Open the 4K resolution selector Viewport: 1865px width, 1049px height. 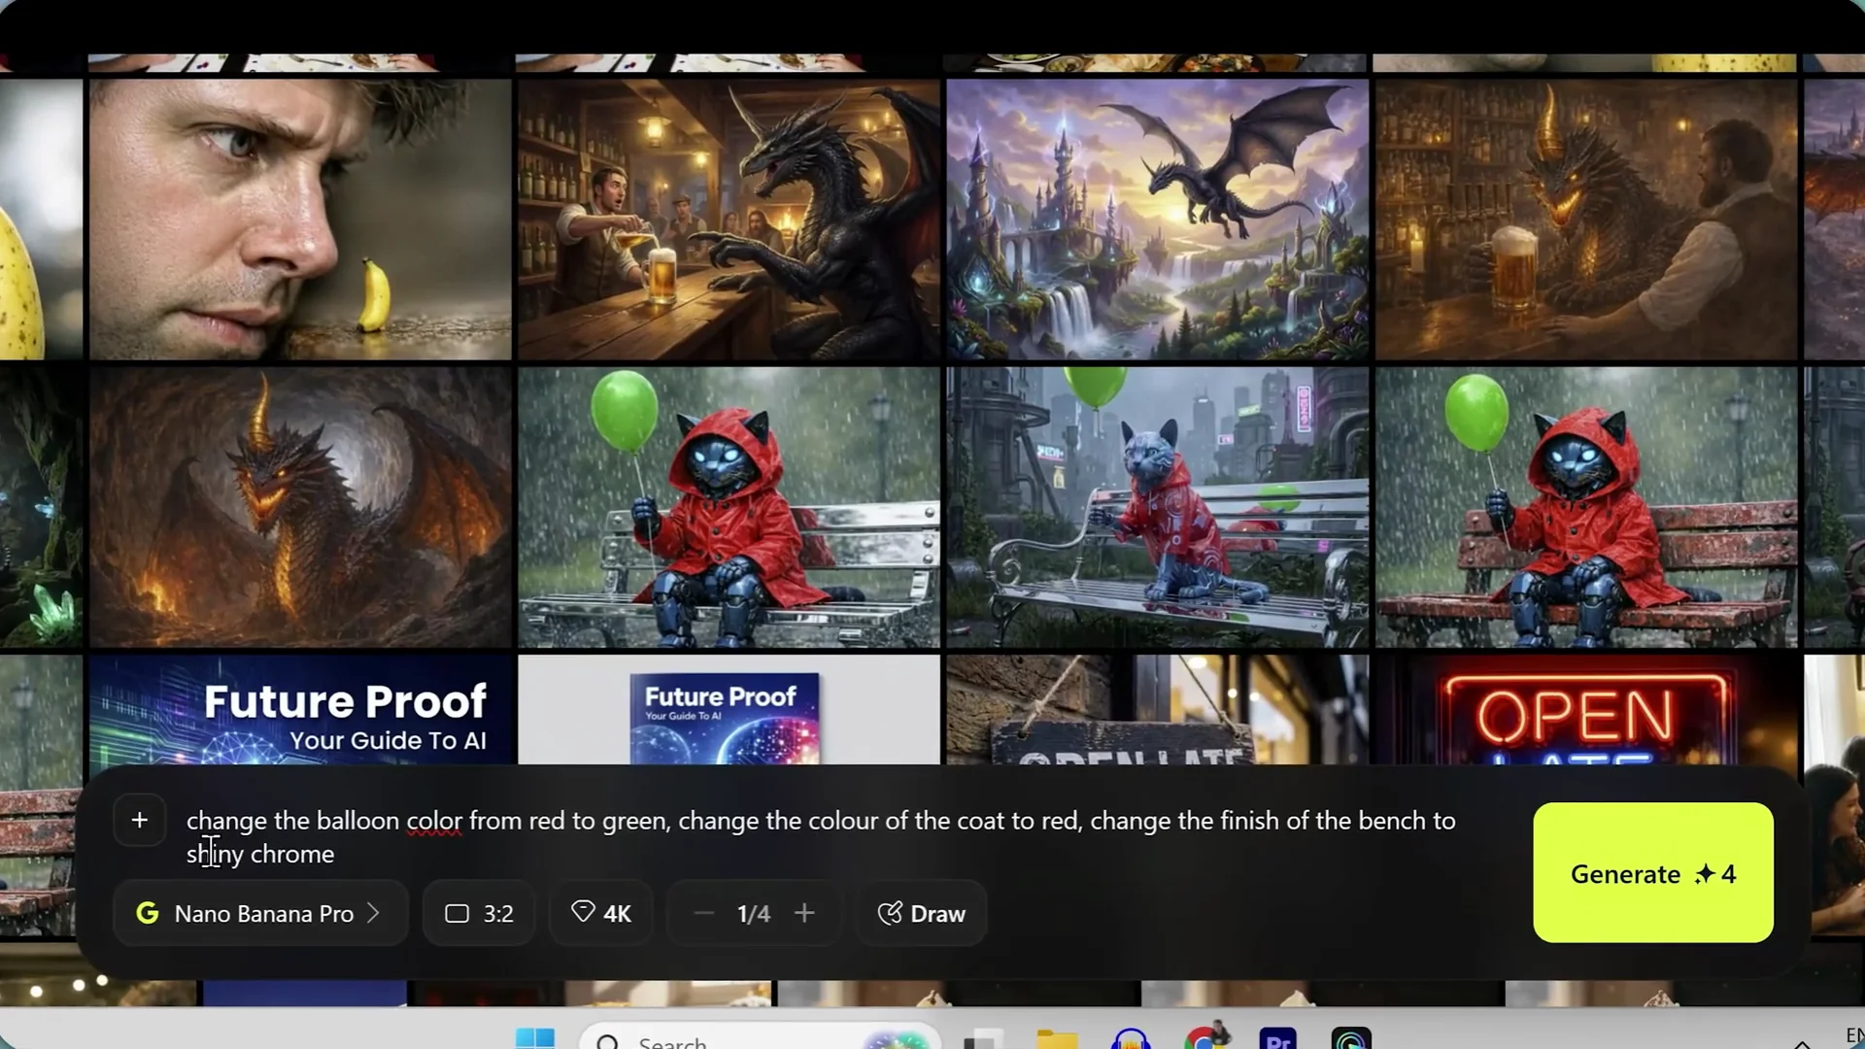601,913
